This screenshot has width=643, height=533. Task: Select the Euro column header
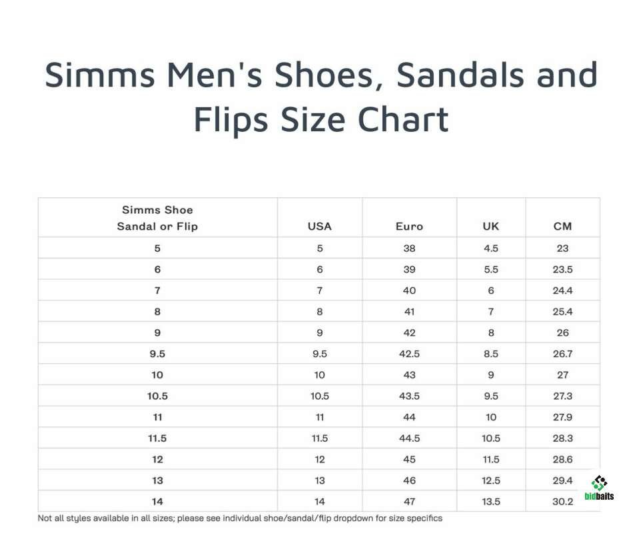(x=409, y=227)
